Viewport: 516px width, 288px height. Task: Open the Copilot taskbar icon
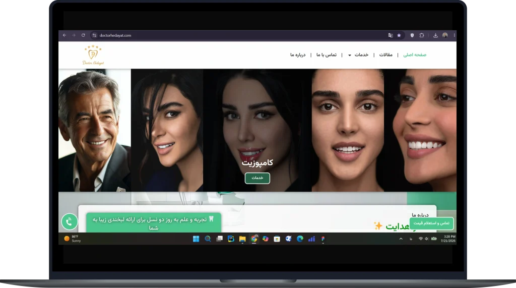coord(265,239)
